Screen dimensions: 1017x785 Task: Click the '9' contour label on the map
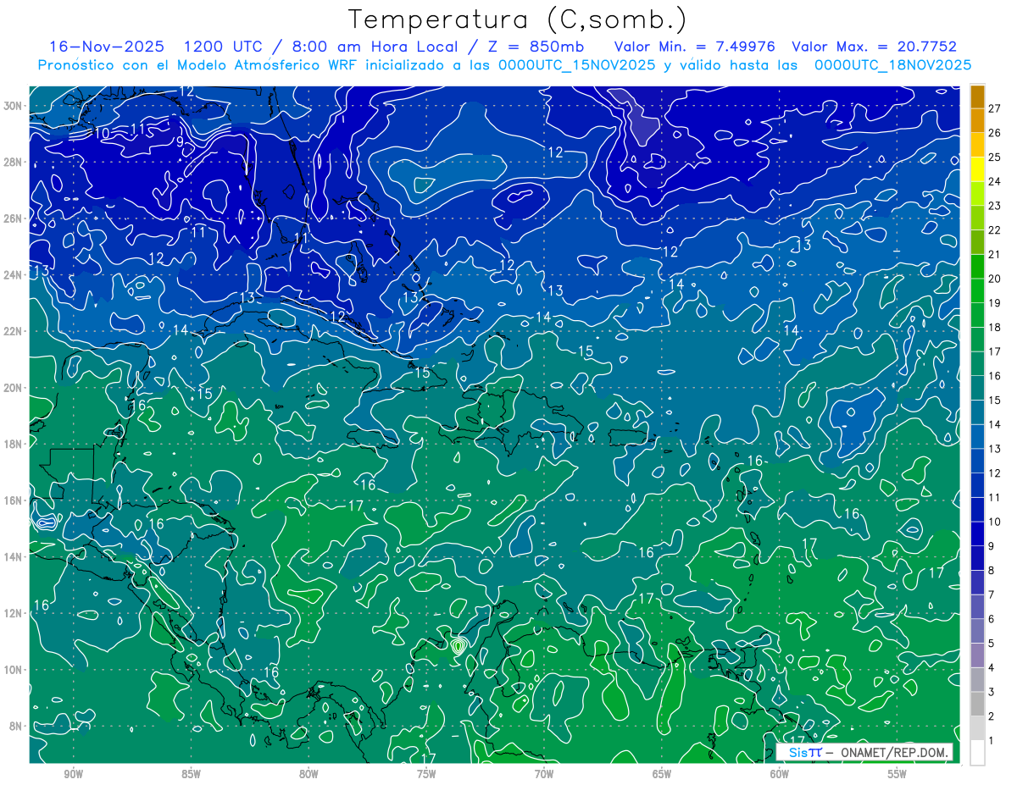[x=181, y=142]
